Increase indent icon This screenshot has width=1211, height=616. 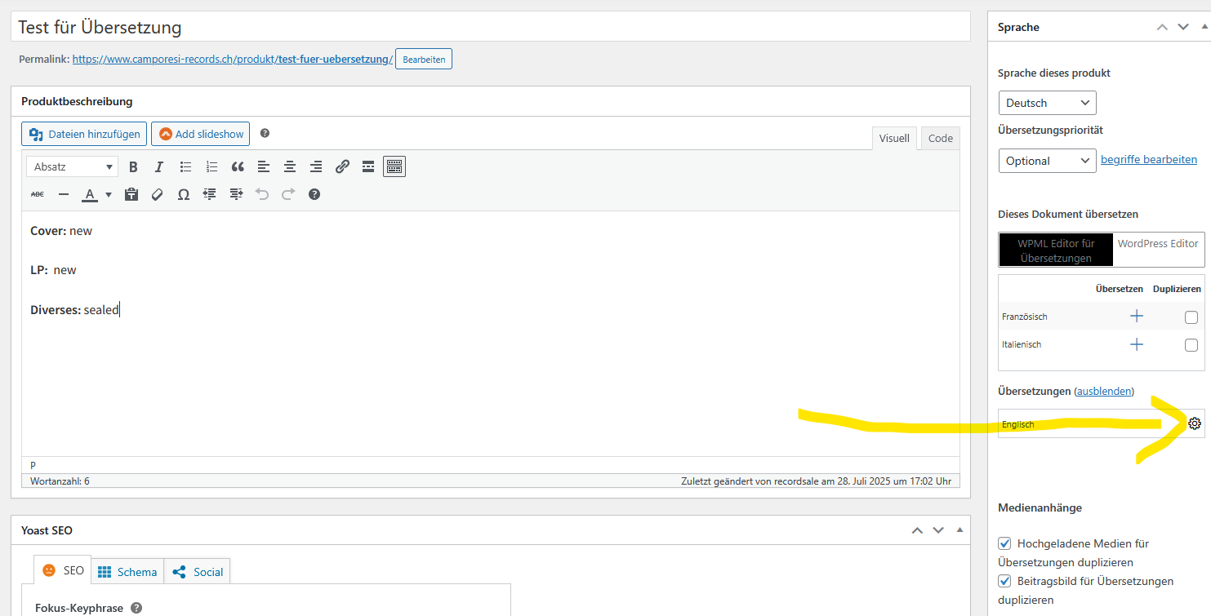pyautogui.click(x=236, y=194)
